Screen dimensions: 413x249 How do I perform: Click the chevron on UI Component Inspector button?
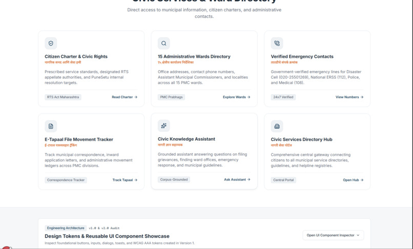[x=358, y=235]
